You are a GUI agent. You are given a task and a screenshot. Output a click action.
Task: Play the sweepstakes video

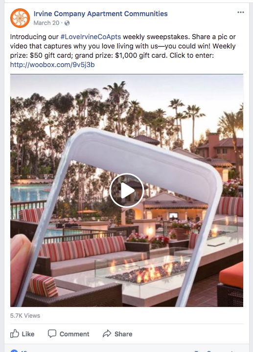pos(127,190)
